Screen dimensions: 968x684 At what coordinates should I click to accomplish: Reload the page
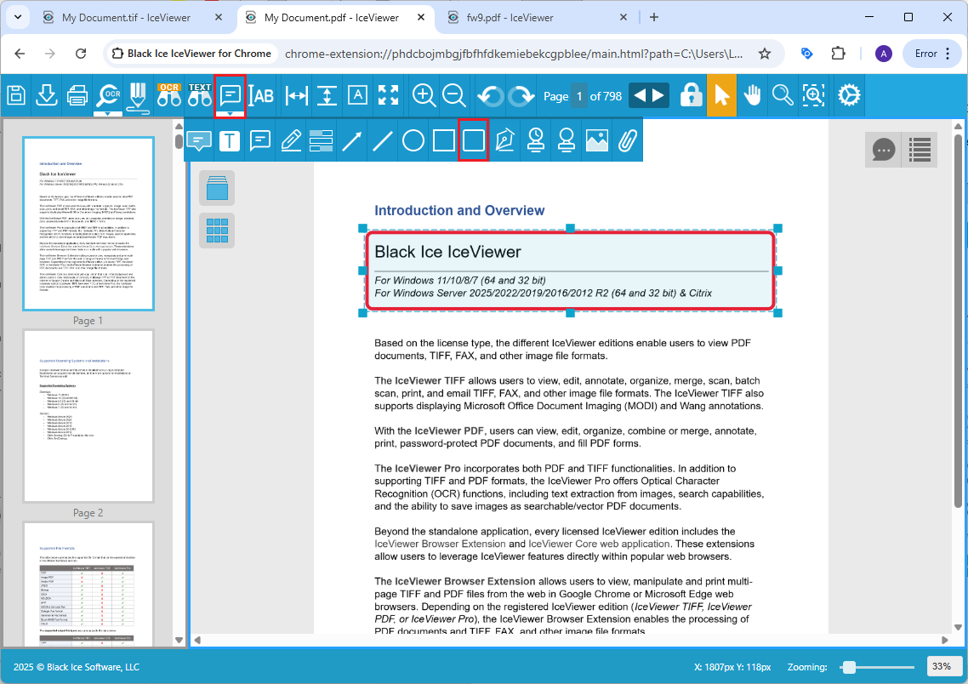(x=81, y=54)
